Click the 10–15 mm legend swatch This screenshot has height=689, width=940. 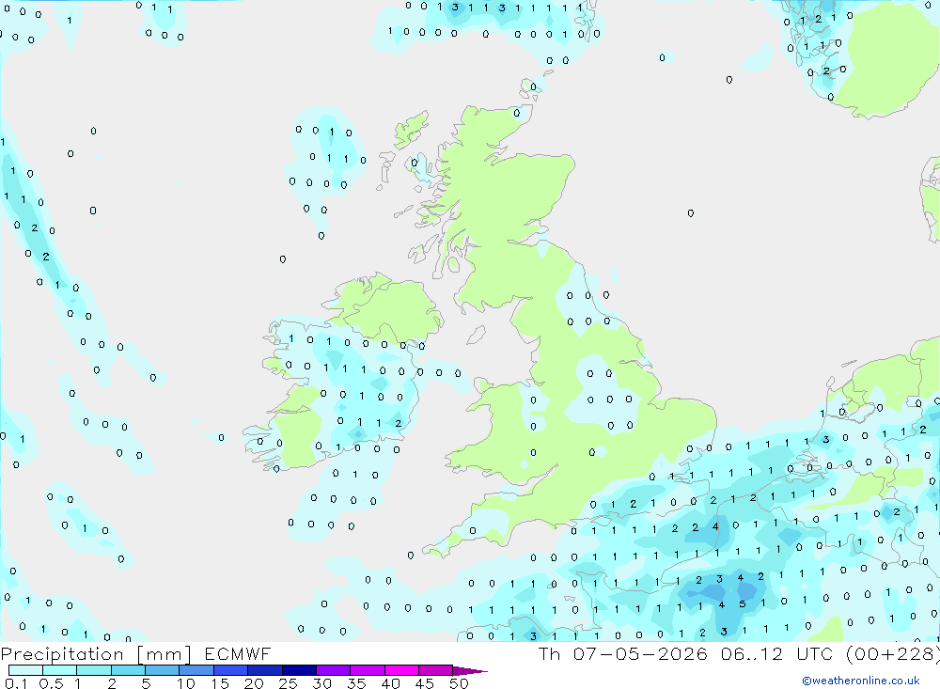[x=196, y=670]
